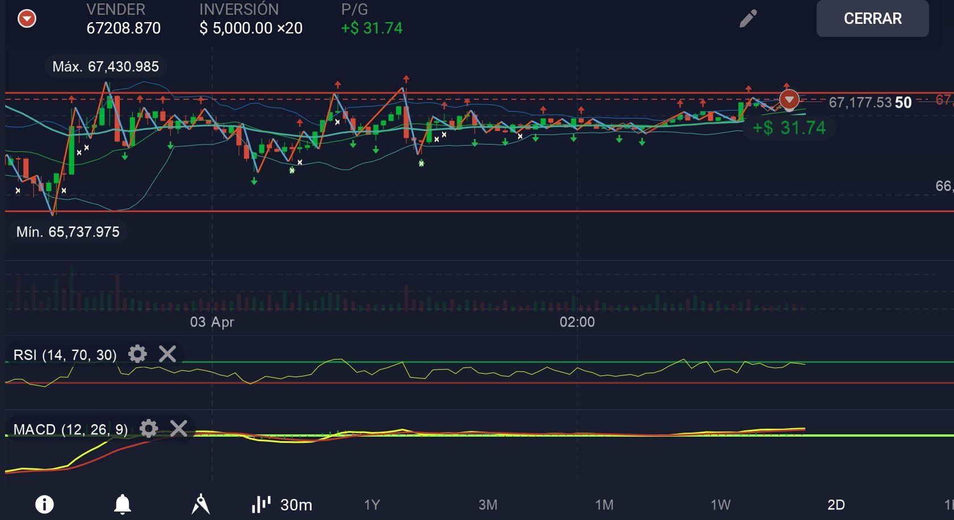Viewport: 954px width, 520px height.
Task: Switch to the 3M time range
Action: point(487,505)
